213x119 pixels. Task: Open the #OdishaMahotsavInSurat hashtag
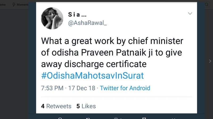click(x=92, y=76)
